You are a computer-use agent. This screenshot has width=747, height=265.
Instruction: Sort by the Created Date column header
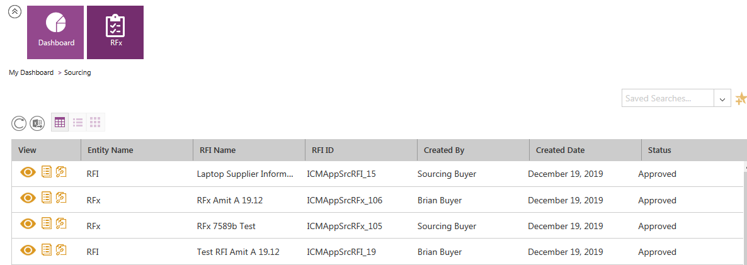[560, 150]
